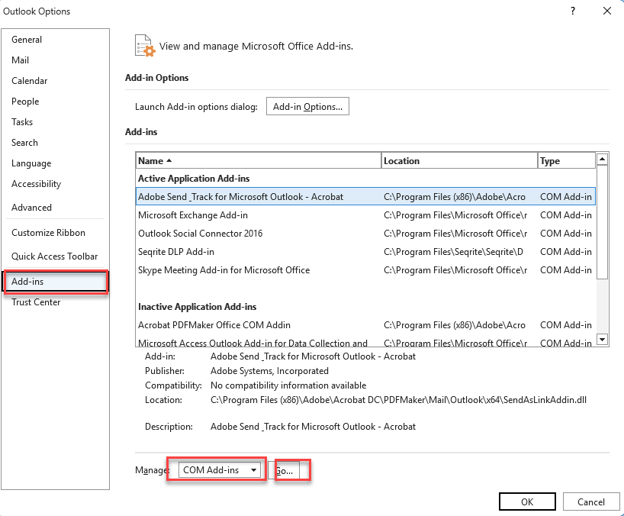Image resolution: width=624 pixels, height=516 pixels.
Task: Select Skype Meeting Add-in for Microsoft Office
Action: tap(365, 270)
